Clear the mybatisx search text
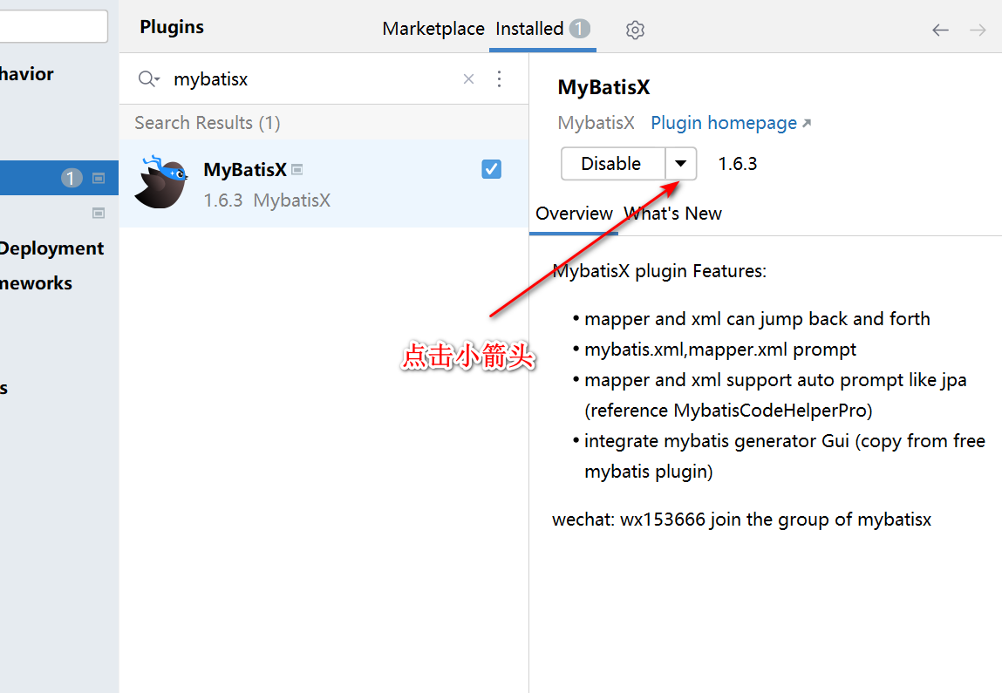 (x=468, y=78)
